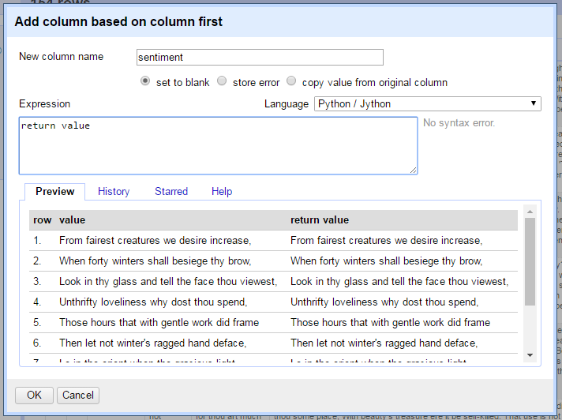This screenshot has width=562, height=420.
Task: Click the New column name input field
Action: pyautogui.click(x=259, y=57)
